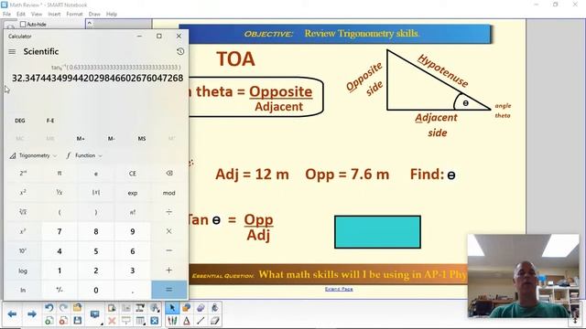Click the Paste icon in toolbar
Viewport: 586px width, 329px height.
112,308
